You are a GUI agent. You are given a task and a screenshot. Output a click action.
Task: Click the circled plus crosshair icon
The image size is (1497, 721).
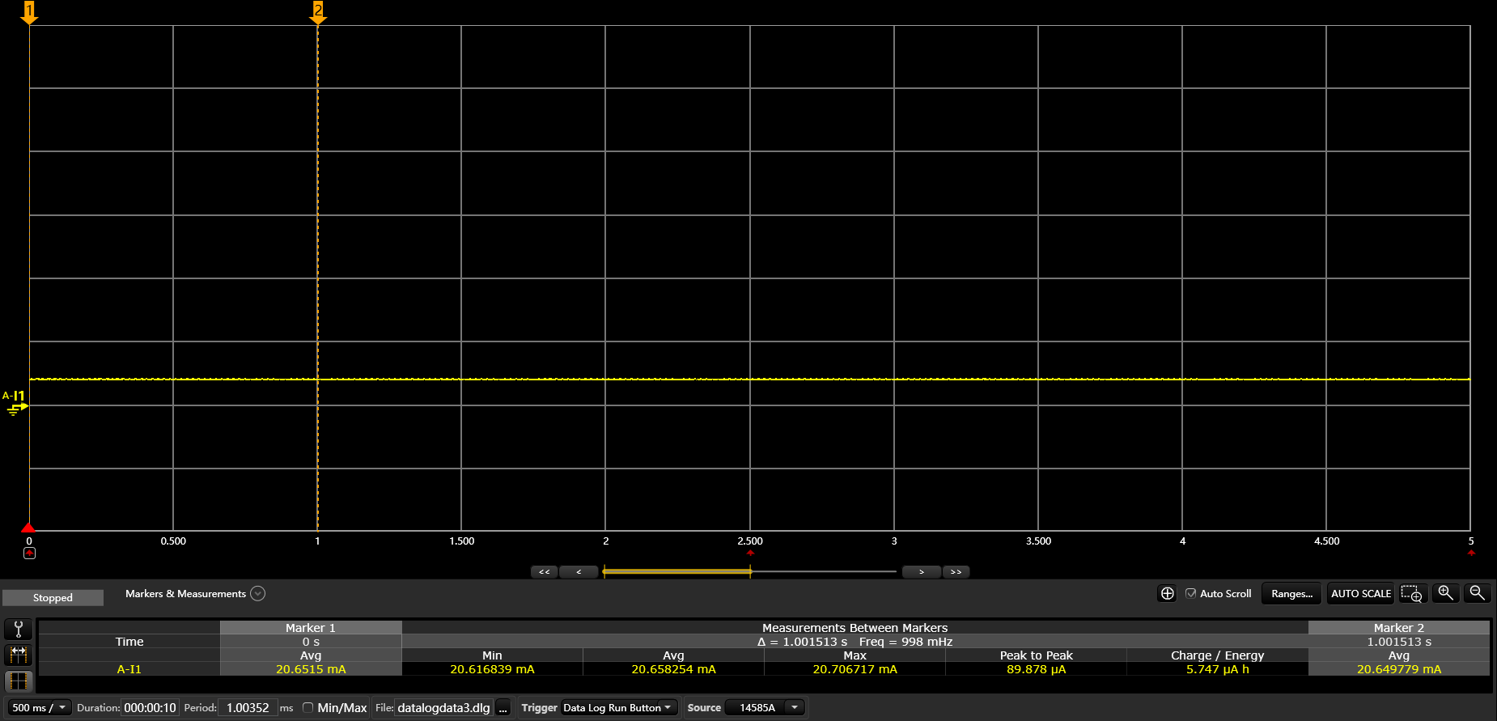pyautogui.click(x=1167, y=593)
